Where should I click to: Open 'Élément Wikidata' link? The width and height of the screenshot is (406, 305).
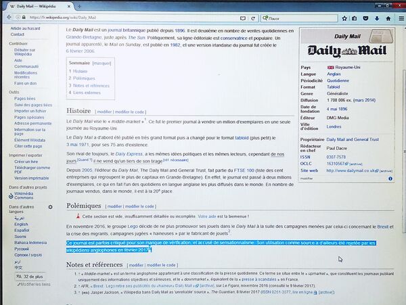30,140
